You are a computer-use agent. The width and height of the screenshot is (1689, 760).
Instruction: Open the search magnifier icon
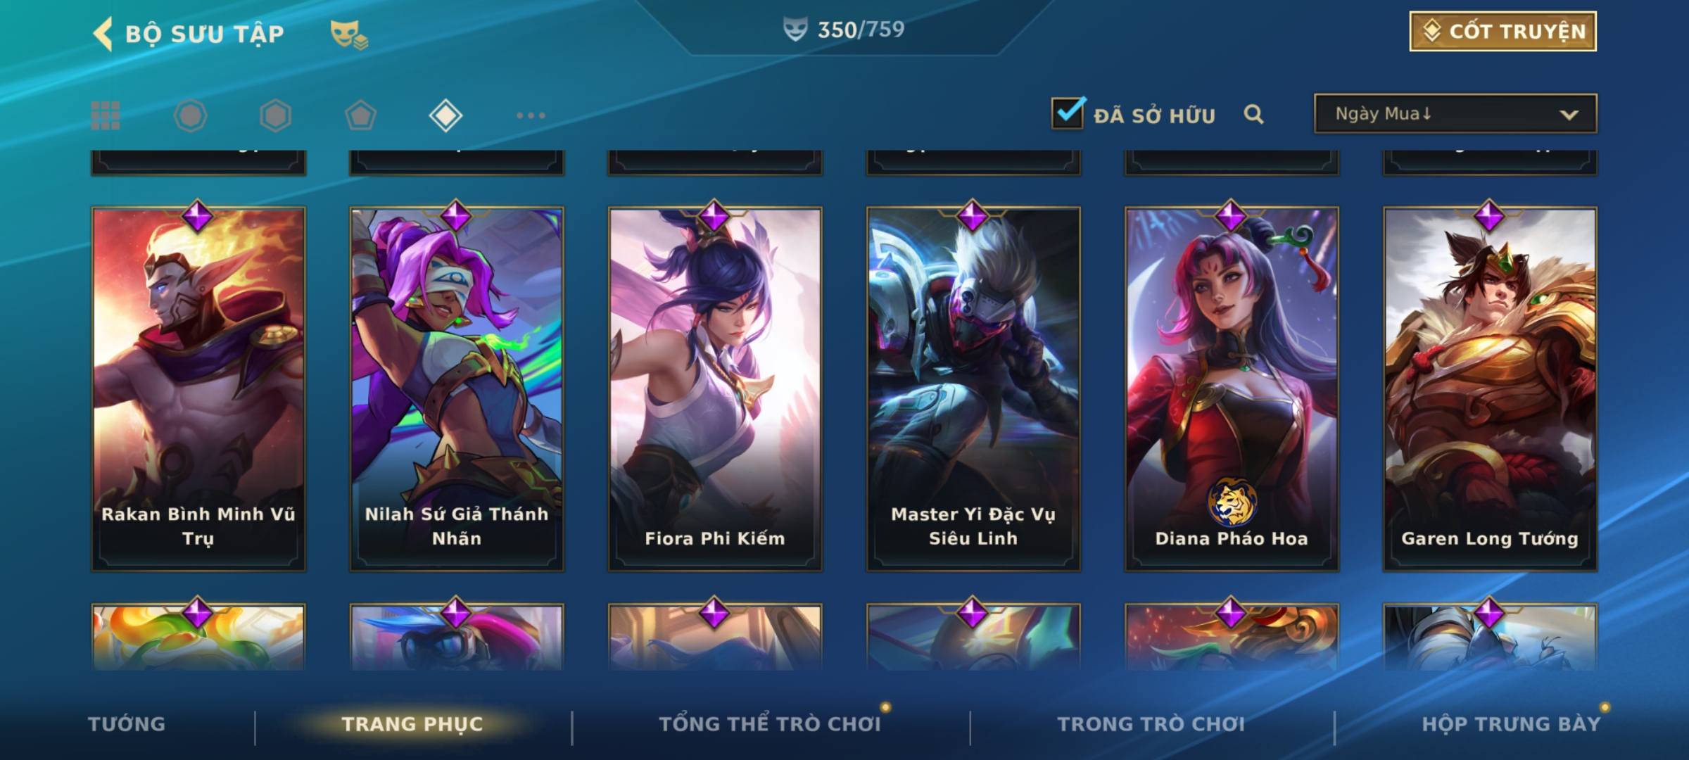(x=1253, y=114)
